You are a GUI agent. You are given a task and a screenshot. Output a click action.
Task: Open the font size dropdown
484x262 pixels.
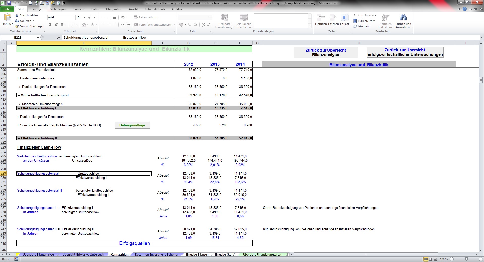pos(84,17)
